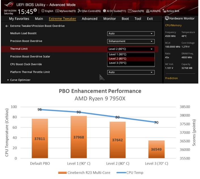Open the Tool tab
Screen dimensions: 200x179
pos(138,19)
